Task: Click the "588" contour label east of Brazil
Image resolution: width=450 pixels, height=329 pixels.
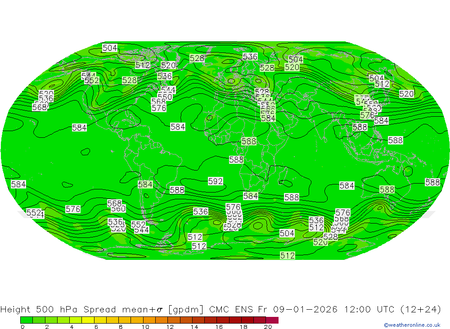Action: 177,190
